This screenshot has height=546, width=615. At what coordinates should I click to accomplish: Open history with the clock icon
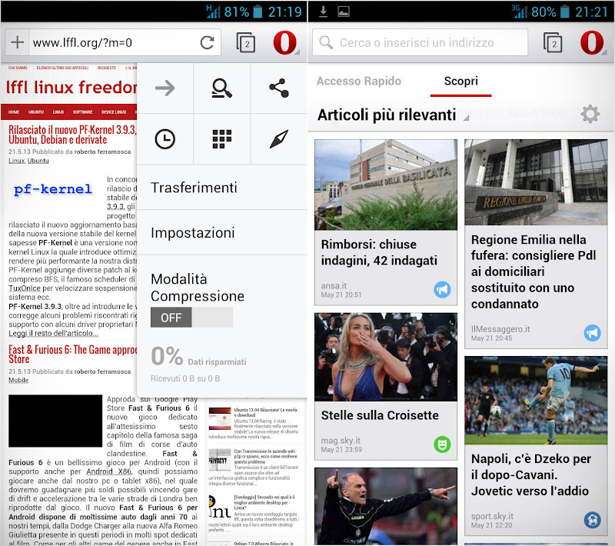click(165, 139)
